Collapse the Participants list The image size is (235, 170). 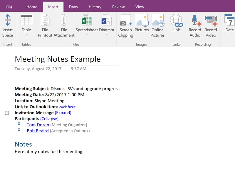[49, 119]
